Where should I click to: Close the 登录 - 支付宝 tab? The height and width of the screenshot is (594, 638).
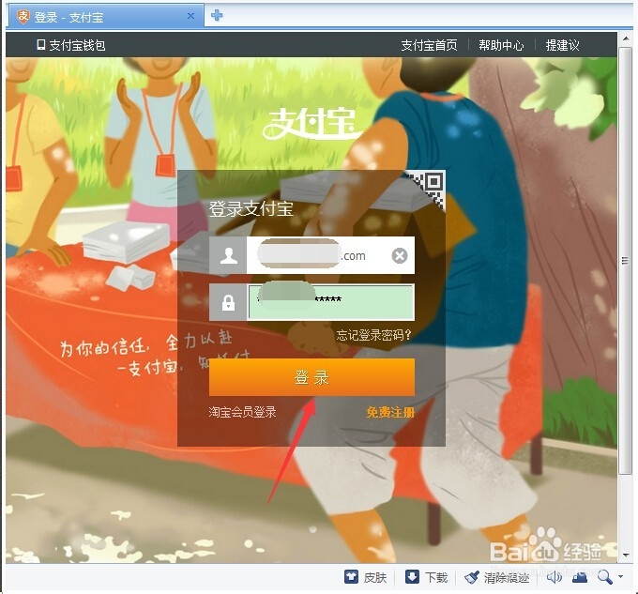tap(190, 16)
